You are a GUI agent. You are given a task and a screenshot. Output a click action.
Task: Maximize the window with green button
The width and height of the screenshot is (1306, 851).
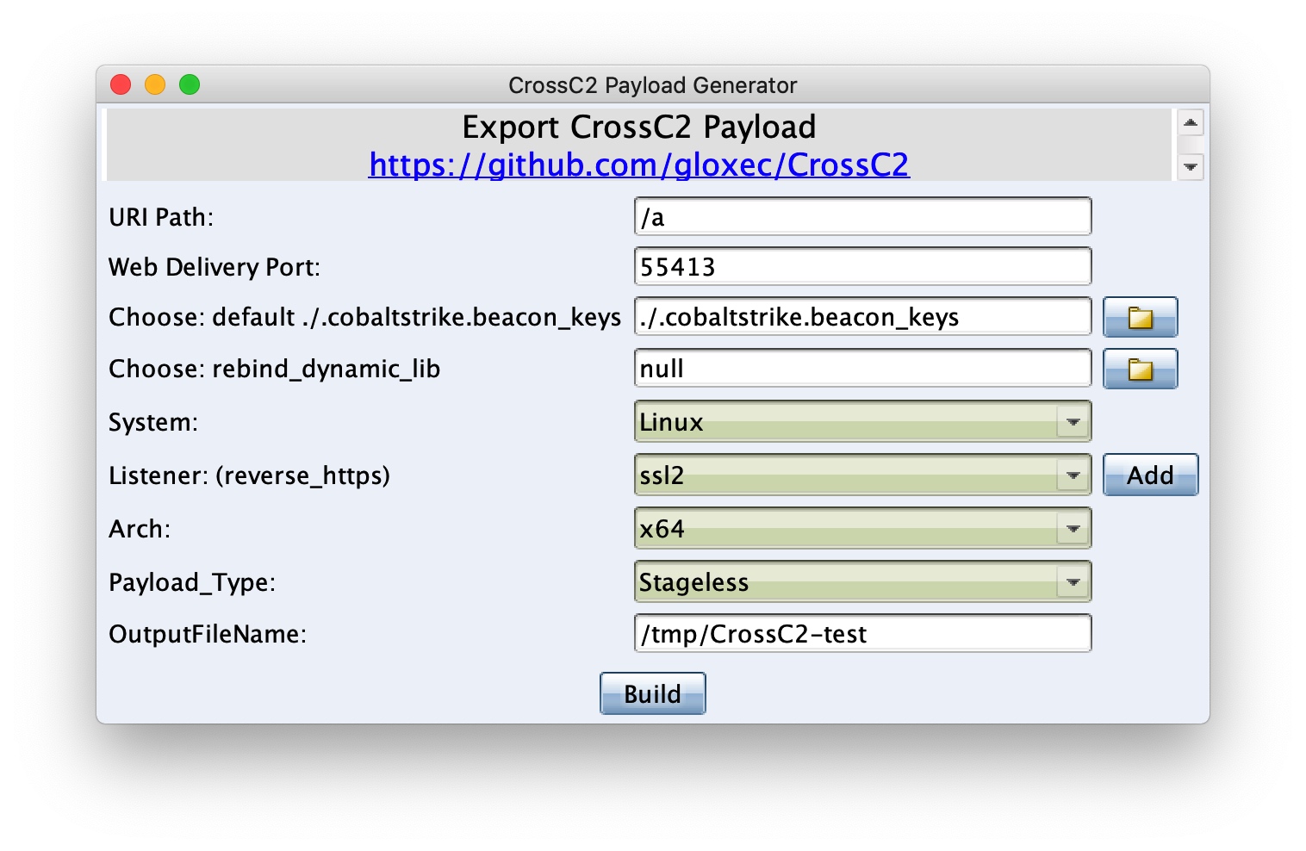pyautogui.click(x=190, y=84)
